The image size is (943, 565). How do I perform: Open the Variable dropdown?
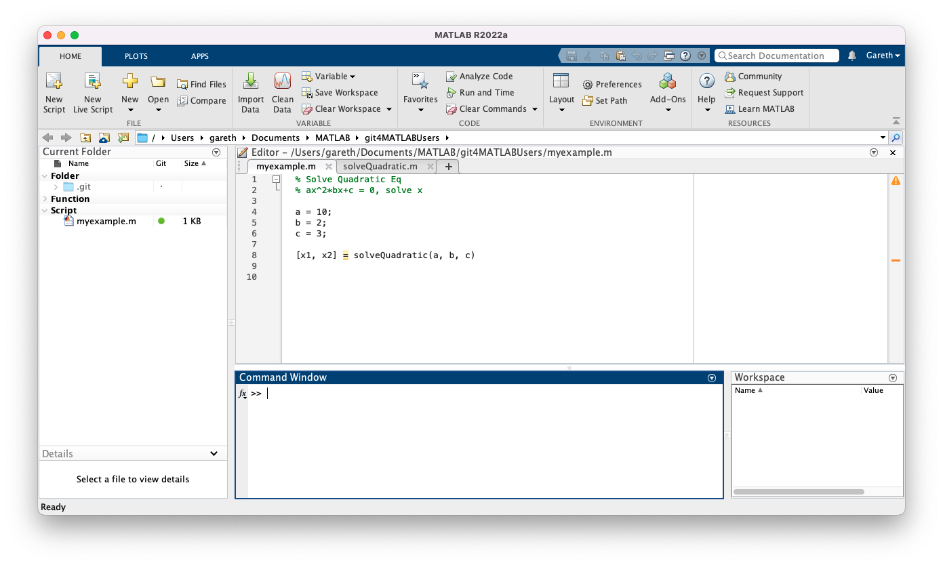(x=328, y=76)
